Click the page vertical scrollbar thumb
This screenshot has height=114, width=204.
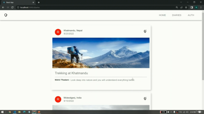point(203,47)
